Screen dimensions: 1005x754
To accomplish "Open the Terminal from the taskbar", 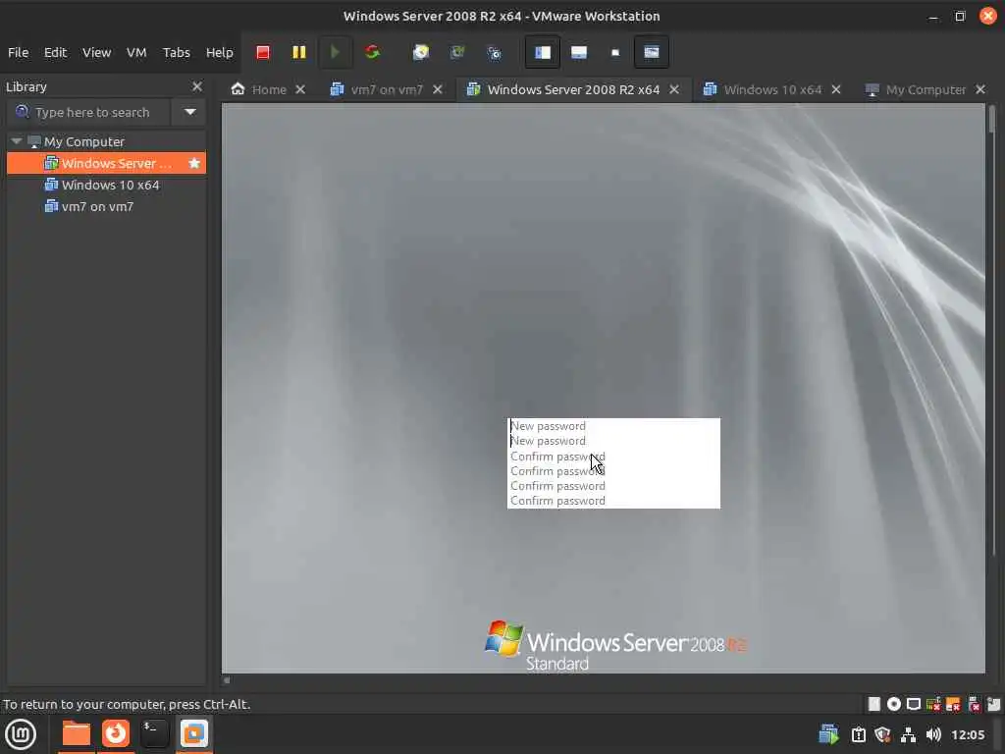I will [154, 734].
